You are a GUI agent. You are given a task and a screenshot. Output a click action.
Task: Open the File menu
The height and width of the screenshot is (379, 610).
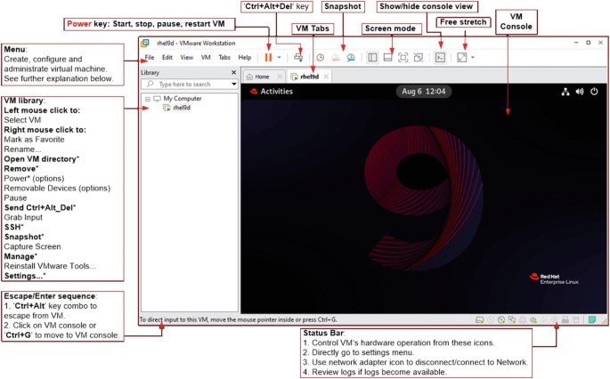point(150,57)
